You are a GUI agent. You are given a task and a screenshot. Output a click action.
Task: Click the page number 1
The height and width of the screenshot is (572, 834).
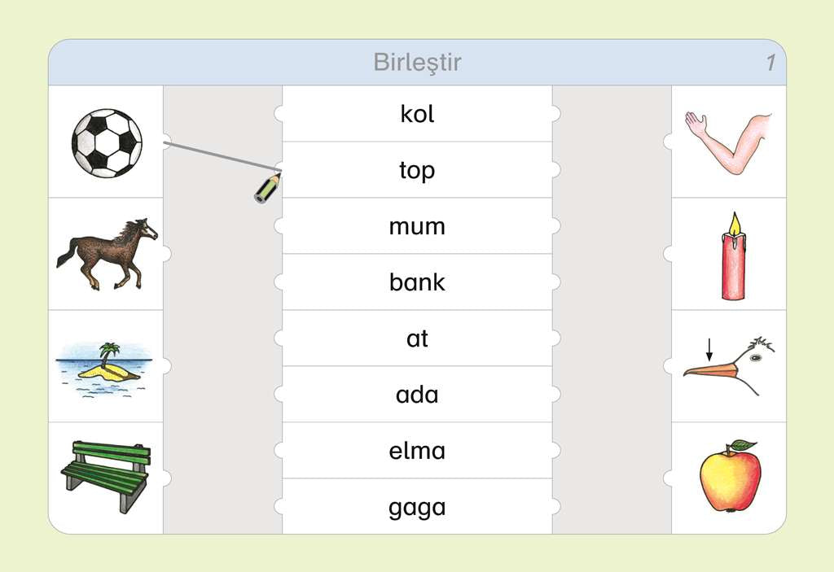770,63
